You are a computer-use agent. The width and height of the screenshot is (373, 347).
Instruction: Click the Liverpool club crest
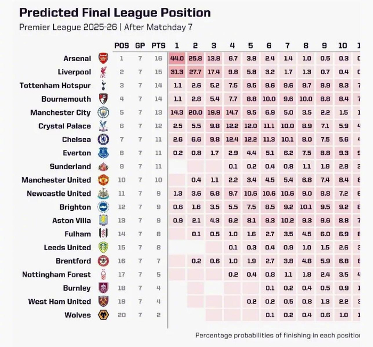coord(103,72)
